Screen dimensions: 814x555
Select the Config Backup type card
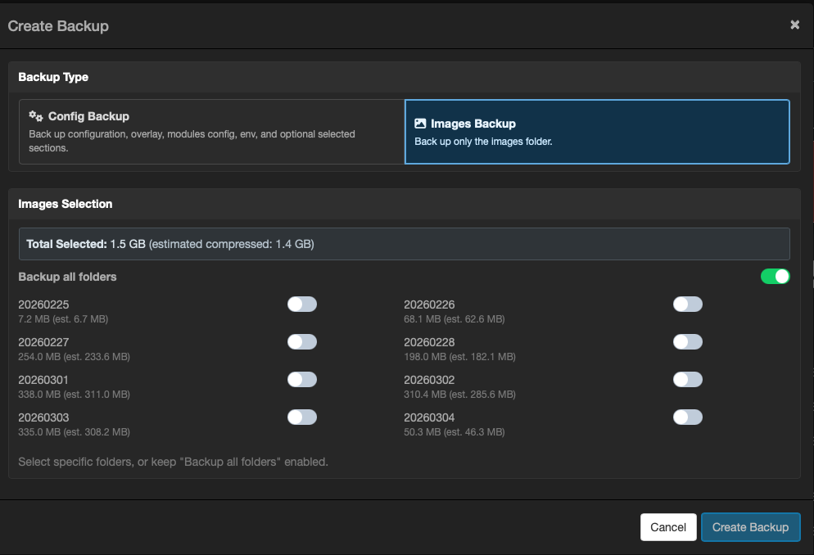pos(211,132)
